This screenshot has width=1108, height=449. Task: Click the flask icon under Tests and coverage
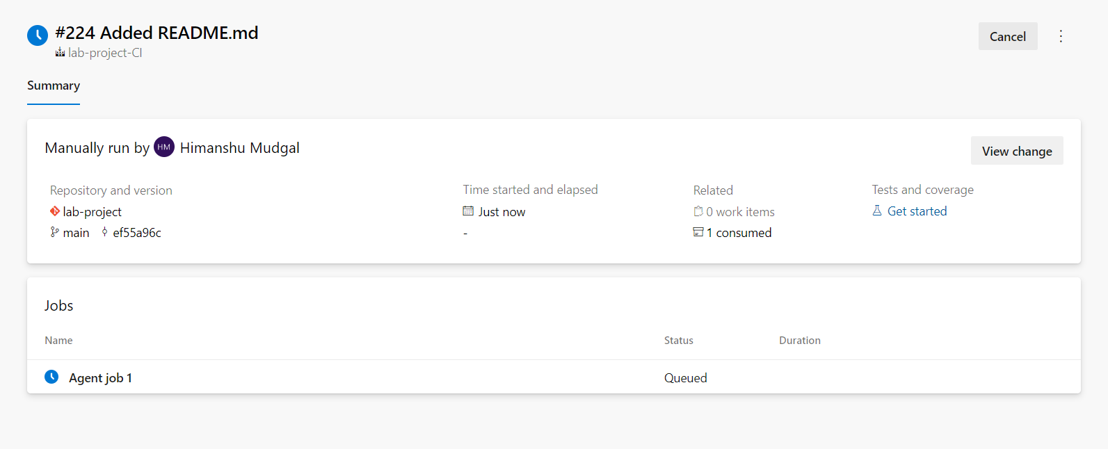pyautogui.click(x=877, y=211)
